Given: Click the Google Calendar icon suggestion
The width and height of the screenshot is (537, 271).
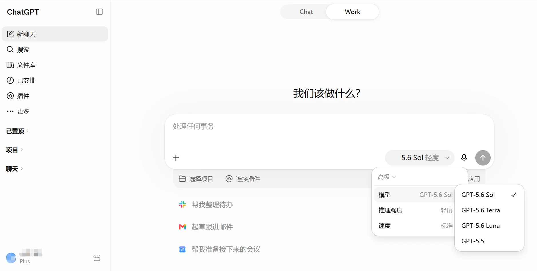Looking at the screenshot, I should click(182, 249).
